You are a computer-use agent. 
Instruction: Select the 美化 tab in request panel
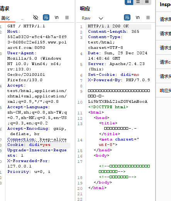[5, 18]
